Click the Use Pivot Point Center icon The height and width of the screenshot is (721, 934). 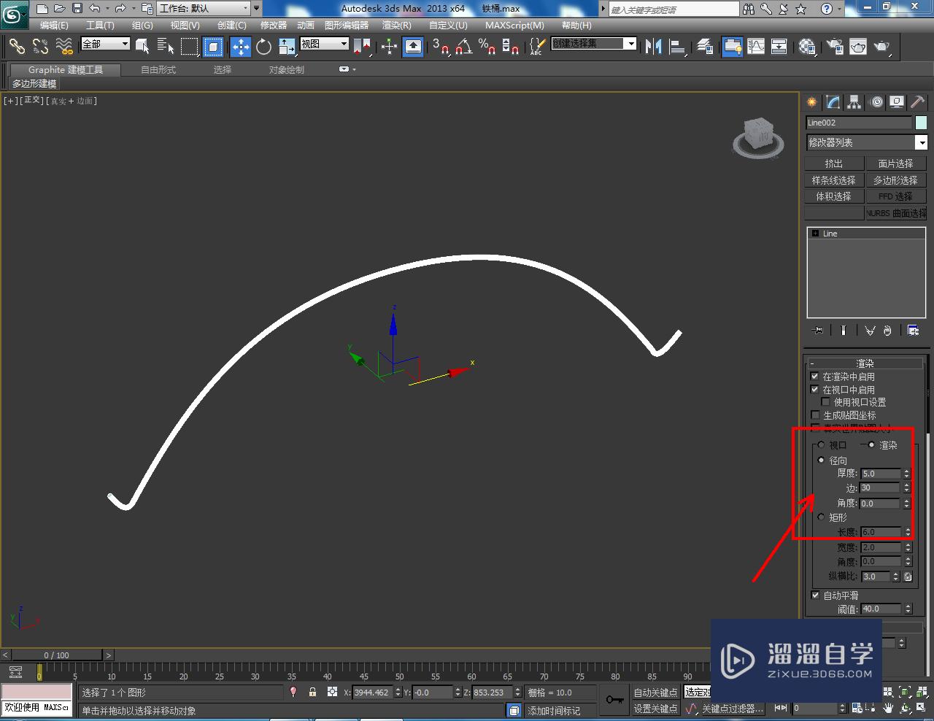362,47
